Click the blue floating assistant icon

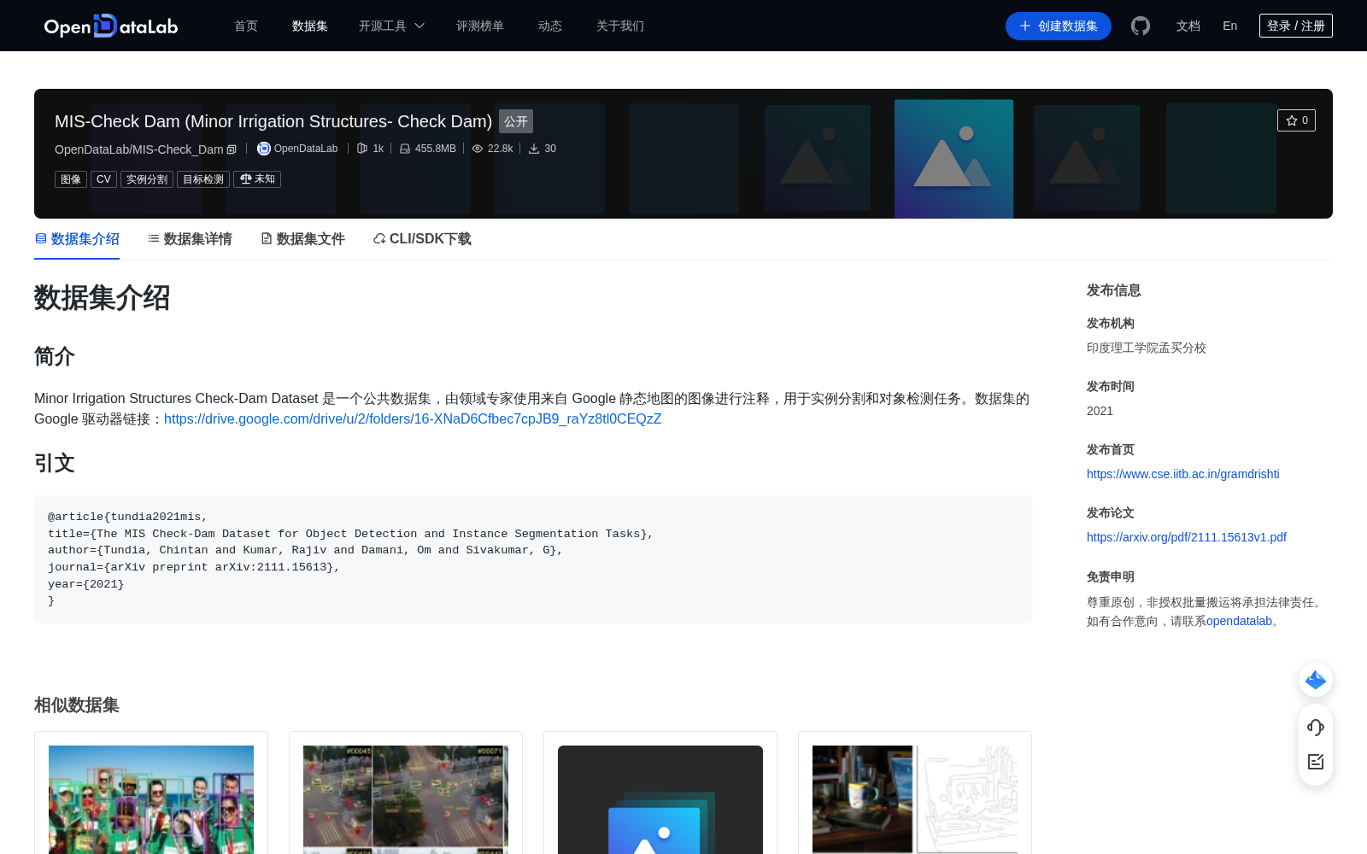click(1316, 680)
